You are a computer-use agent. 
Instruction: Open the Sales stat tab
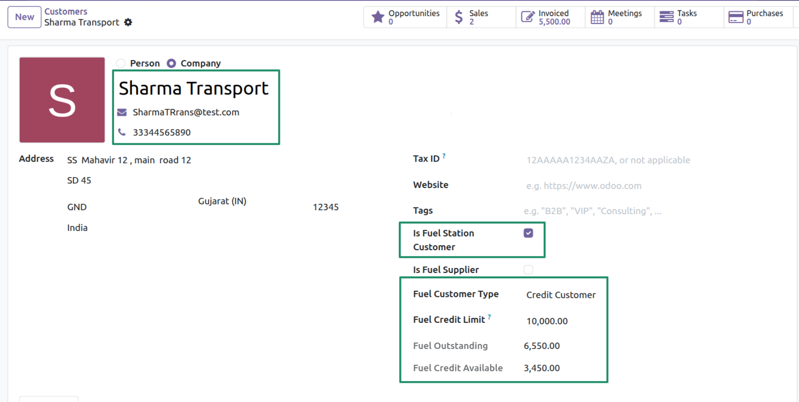(x=481, y=17)
